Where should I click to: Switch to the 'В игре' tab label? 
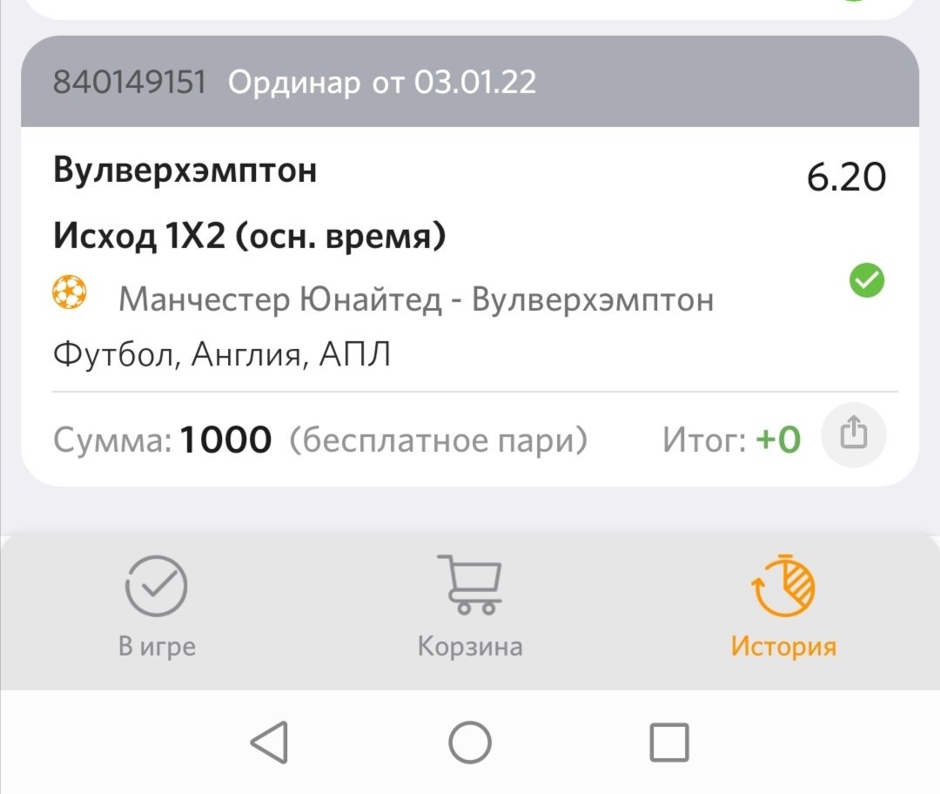point(157,647)
